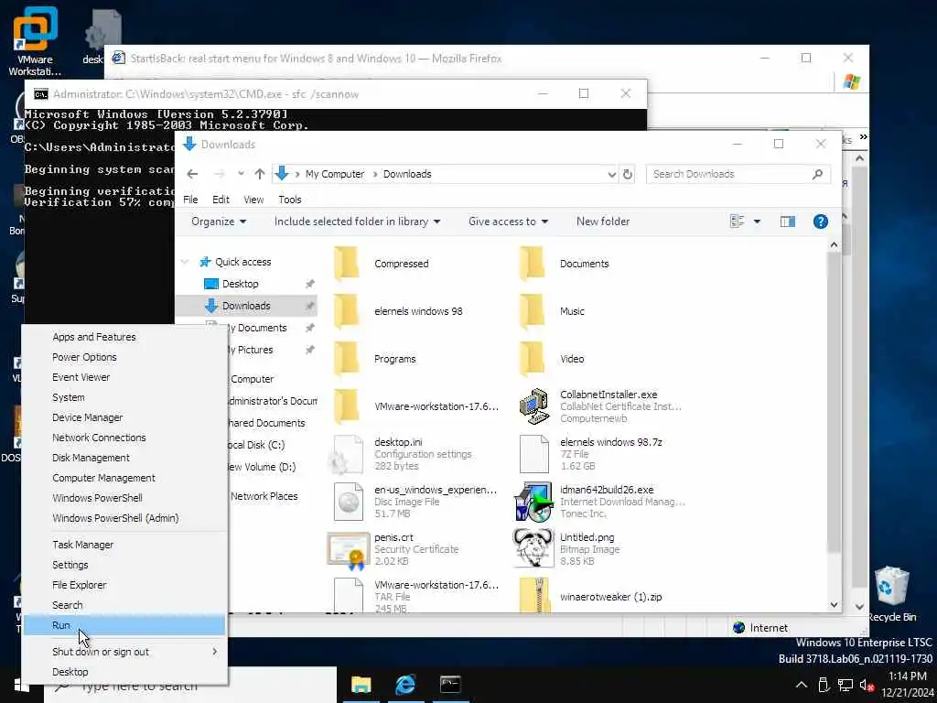Change the view layout icon
The height and width of the screenshot is (703, 937).
point(737,222)
